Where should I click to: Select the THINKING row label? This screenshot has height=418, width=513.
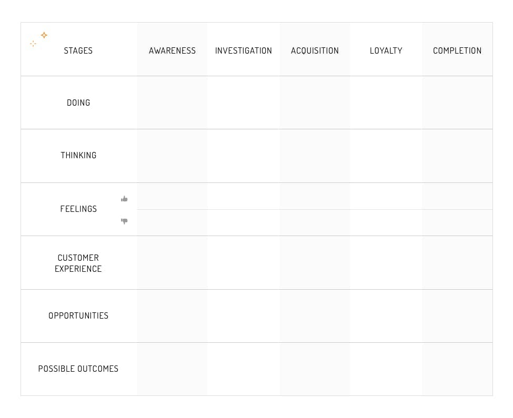78,155
